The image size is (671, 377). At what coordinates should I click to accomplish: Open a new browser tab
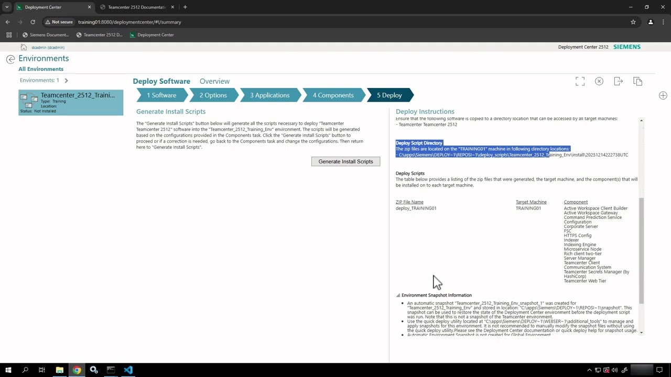(185, 7)
